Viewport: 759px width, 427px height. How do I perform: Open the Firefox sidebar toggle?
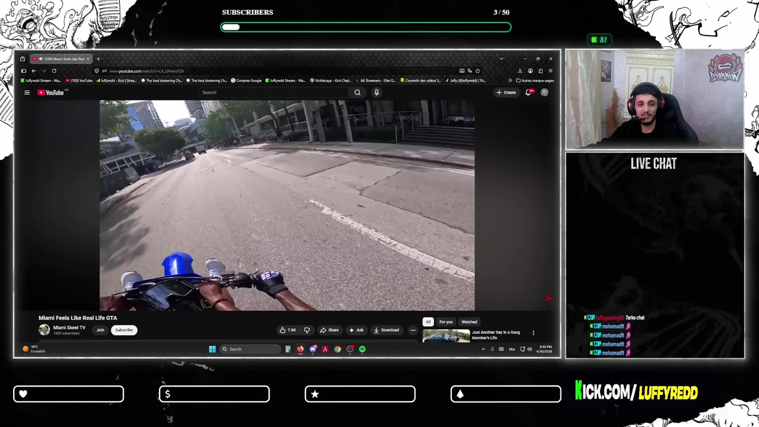click(24, 71)
